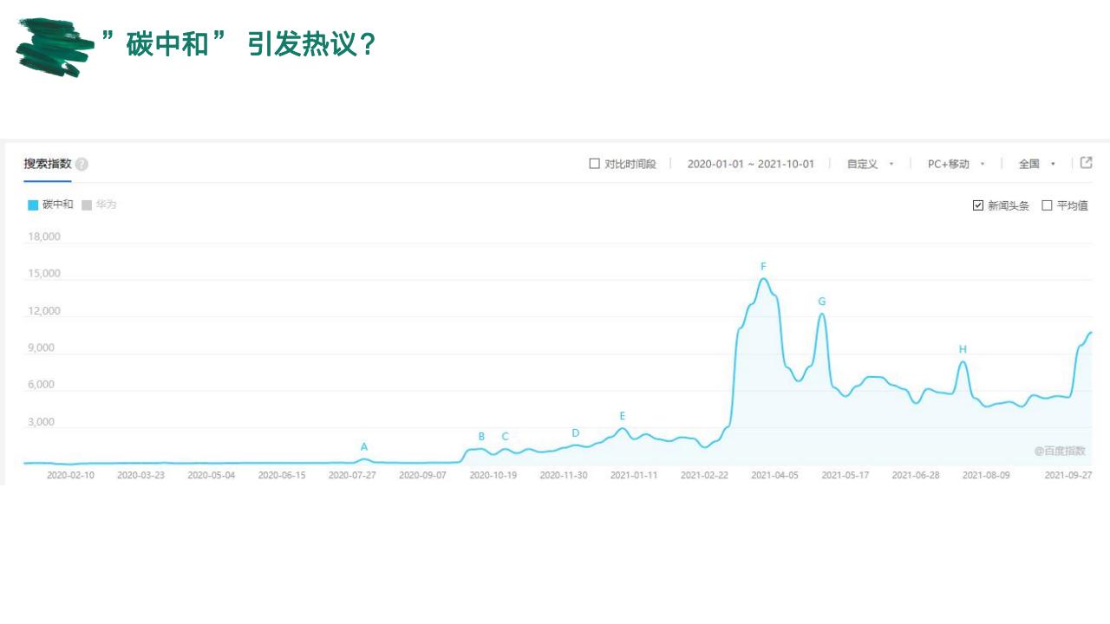This screenshot has width=1110, height=624.
Task: Select news marker E on the chart
Action: click(622, 416)
